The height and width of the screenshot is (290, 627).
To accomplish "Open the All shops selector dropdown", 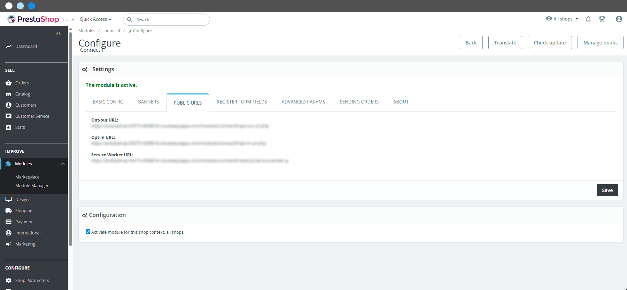I will pos(562,19).
